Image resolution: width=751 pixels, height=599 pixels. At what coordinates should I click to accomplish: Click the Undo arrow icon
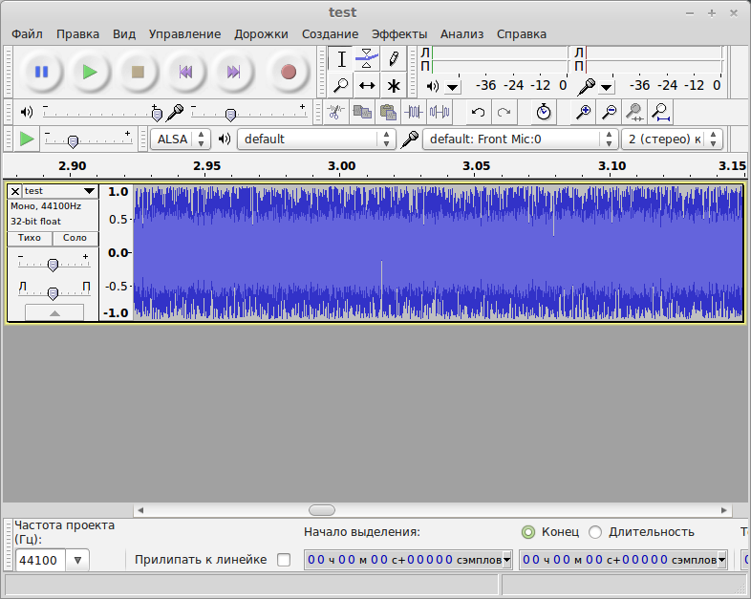tap(479, 112)
